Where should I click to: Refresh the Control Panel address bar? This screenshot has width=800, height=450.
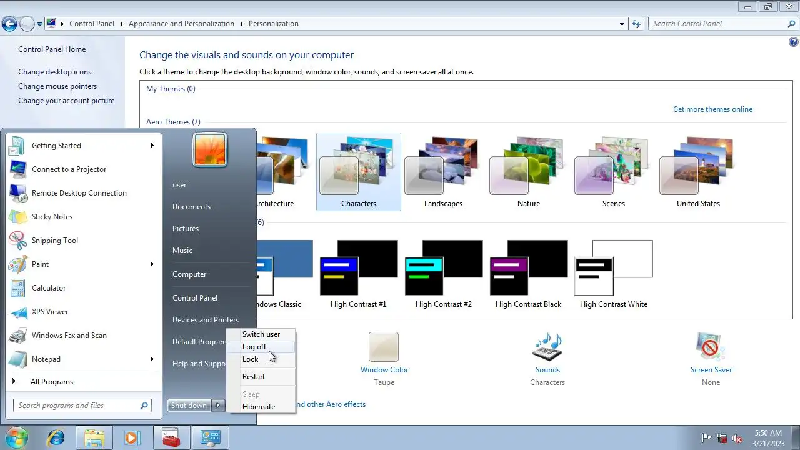click(x=636, y=24)
